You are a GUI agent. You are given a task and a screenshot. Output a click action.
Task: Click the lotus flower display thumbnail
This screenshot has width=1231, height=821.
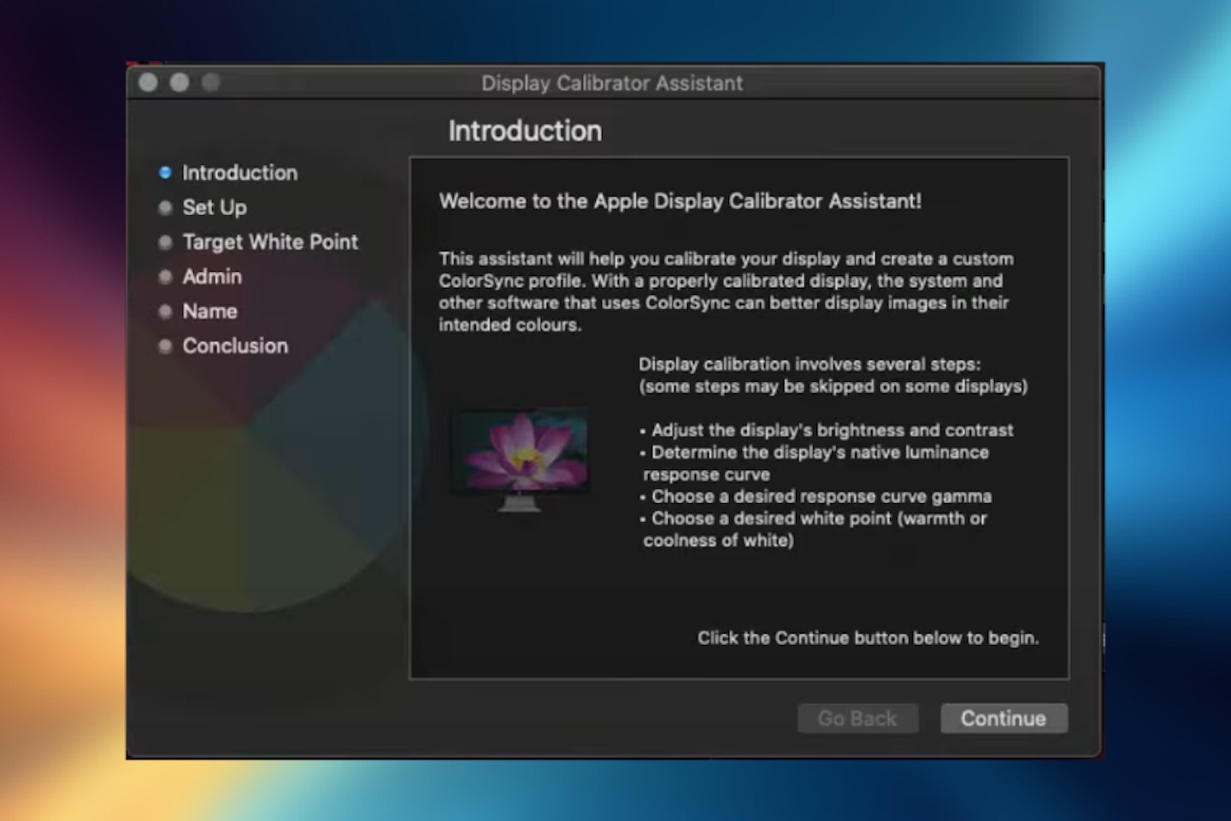pos(520,460)
